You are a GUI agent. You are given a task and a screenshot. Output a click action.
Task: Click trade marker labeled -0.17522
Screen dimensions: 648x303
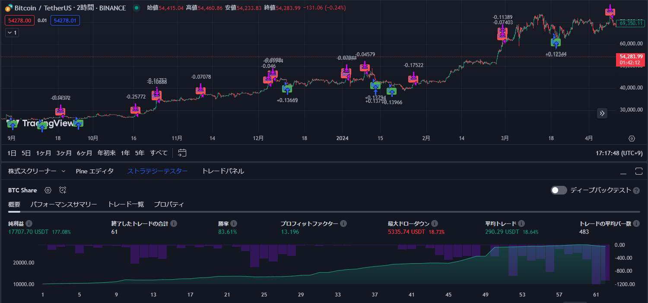(x=413, y=79)
